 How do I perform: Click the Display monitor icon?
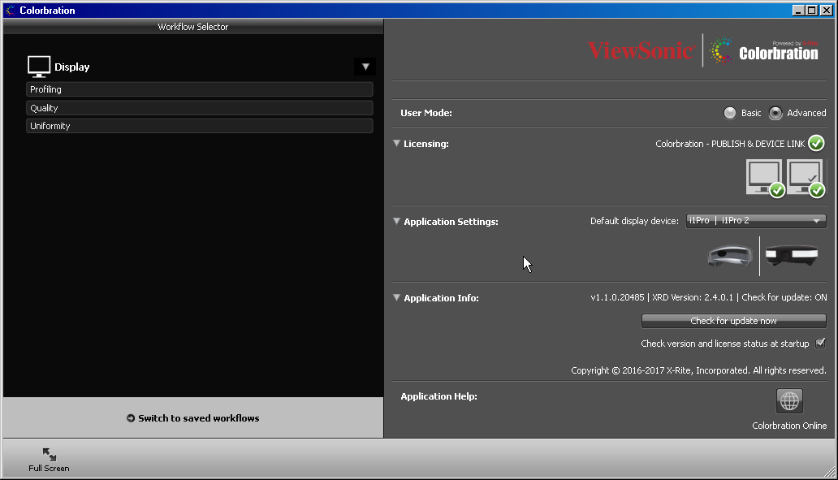pos(39,67)
